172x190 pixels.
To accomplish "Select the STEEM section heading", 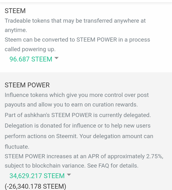I will pyautogui.click(x=15, y=11).
